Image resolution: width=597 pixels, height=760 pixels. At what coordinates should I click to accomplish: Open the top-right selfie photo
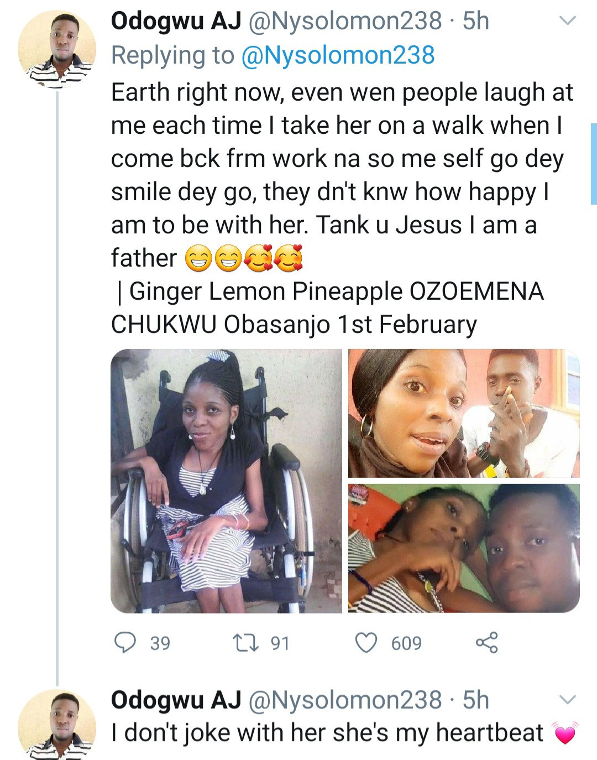[x=464, y=413]
